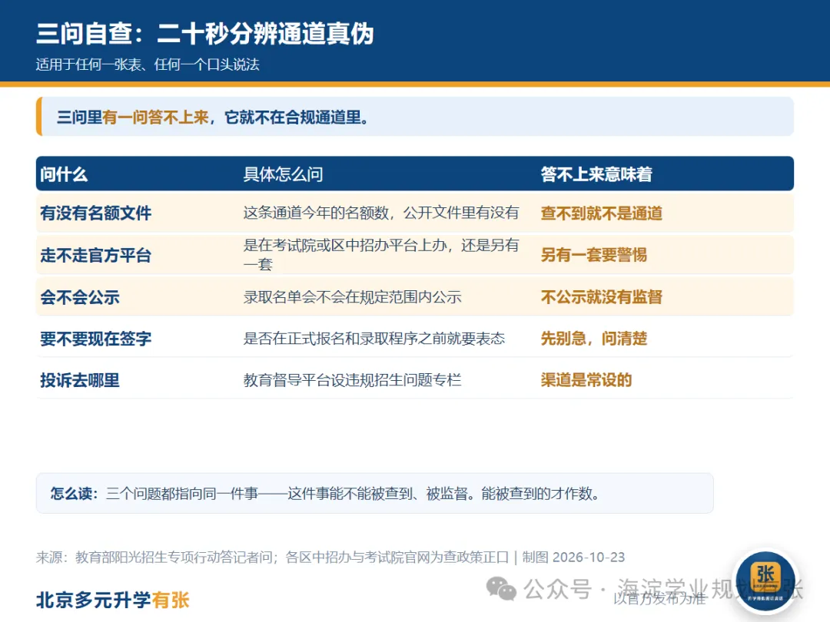The height and width of the screenshot is (622, 830).
Task: Click the column header 答不上来意味着
Action: click(596, 174)
